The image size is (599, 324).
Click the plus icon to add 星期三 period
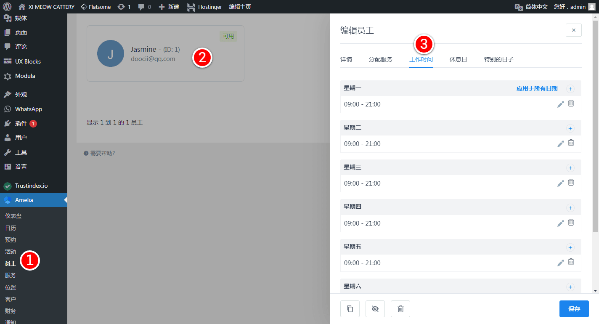pyautogui.click(x=570, y=168)
